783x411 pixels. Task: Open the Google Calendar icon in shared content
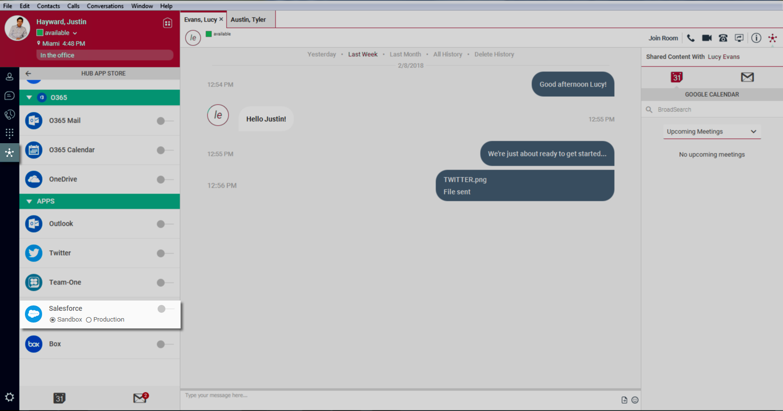pyautogui.click(x=677, y=77)
